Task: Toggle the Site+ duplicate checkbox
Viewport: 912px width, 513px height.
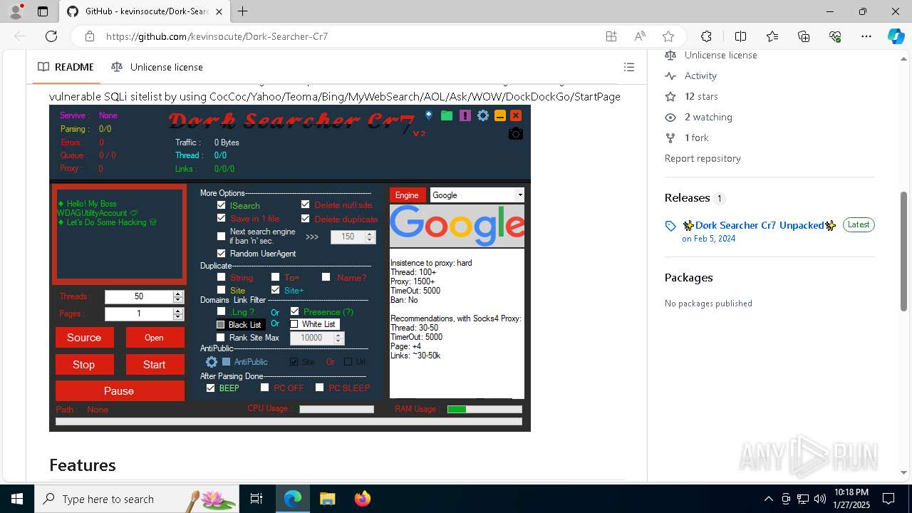Action: (275, 290)
